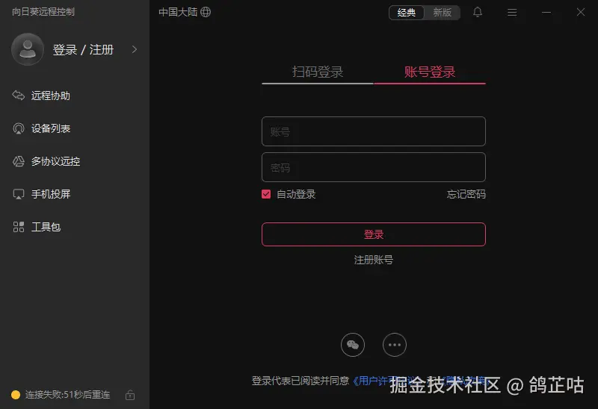The image size is (598, 409).
Task: Switch to 经典 mode
Action: coord(407,13)
